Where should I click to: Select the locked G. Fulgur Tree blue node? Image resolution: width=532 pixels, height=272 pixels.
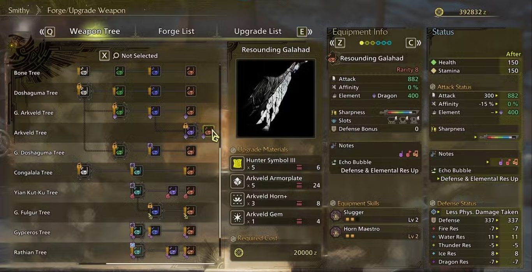tap(155, 211)
